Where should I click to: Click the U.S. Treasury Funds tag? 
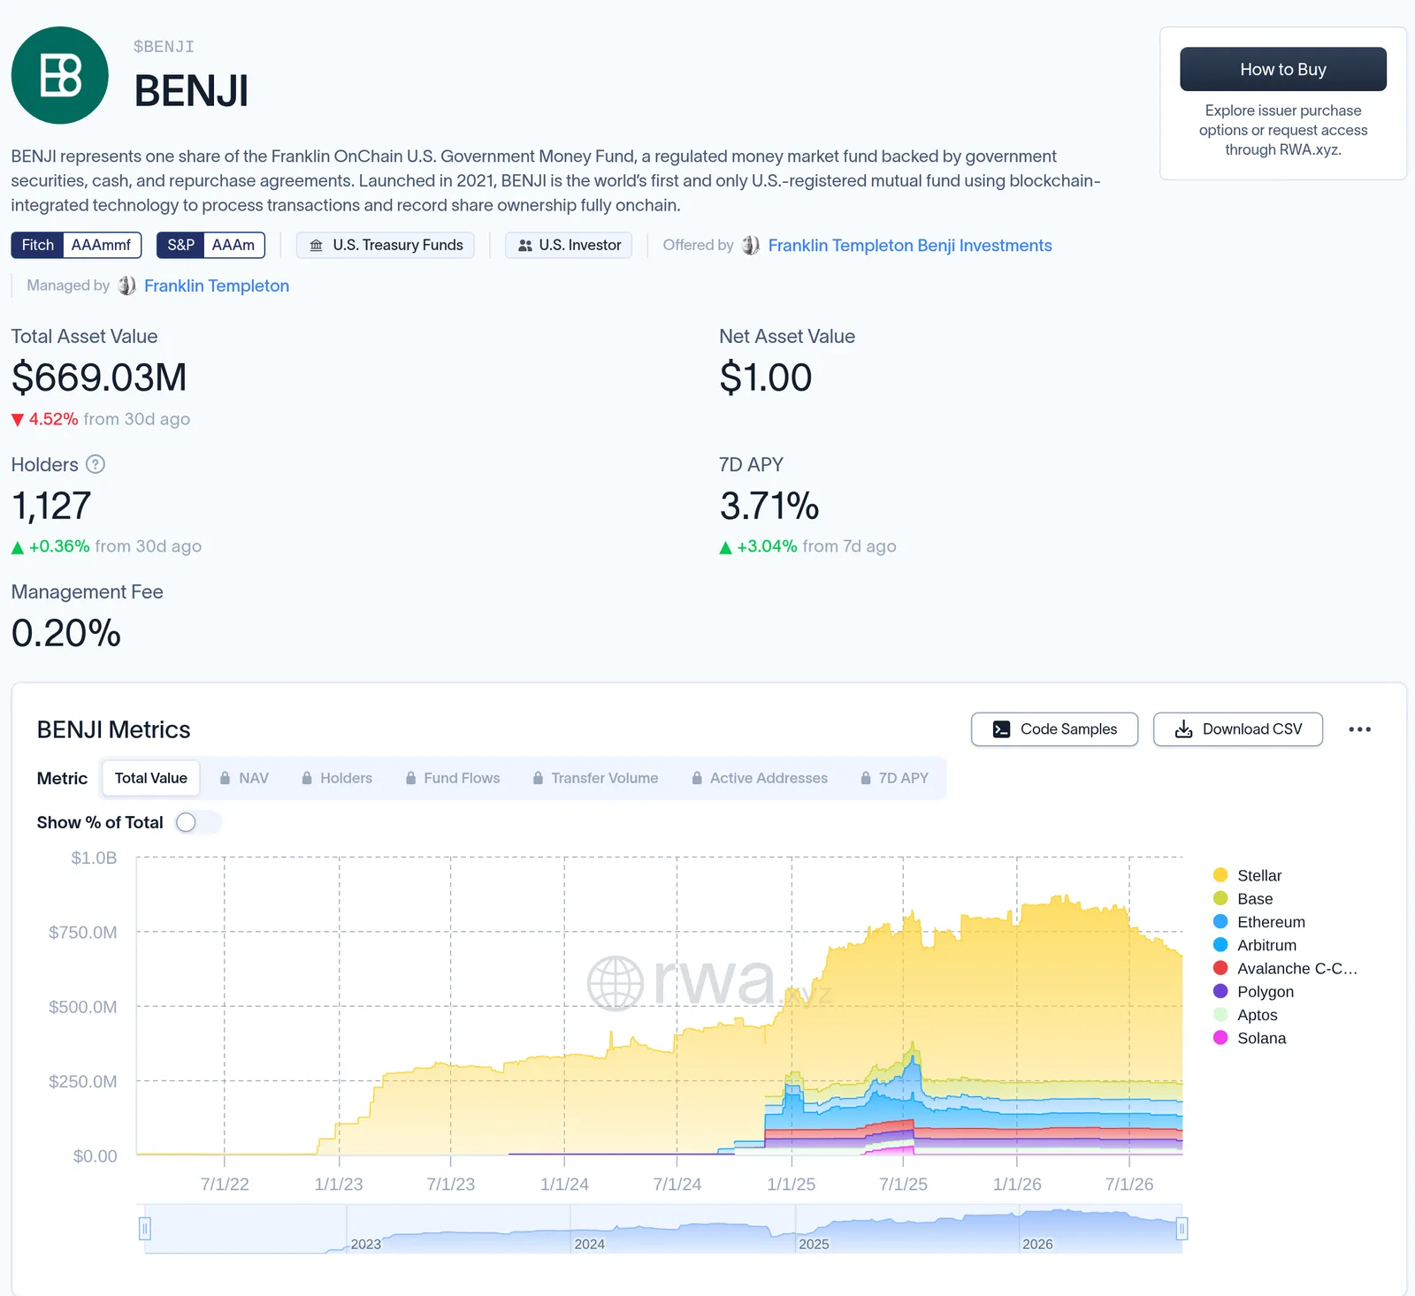(x=386, y=245)
